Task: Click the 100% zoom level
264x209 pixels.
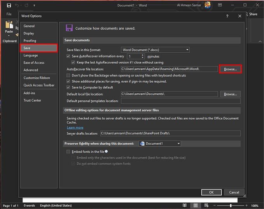Action: click(x=255, y=206)
